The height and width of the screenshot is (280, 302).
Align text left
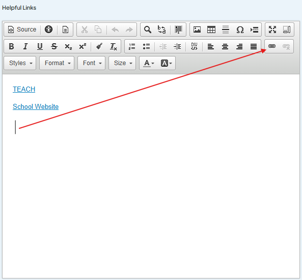pos(211,46)
